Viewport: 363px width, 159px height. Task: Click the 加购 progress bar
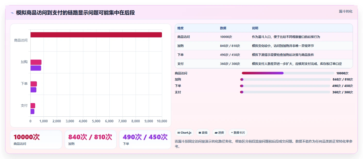click(x=285, y=79)
